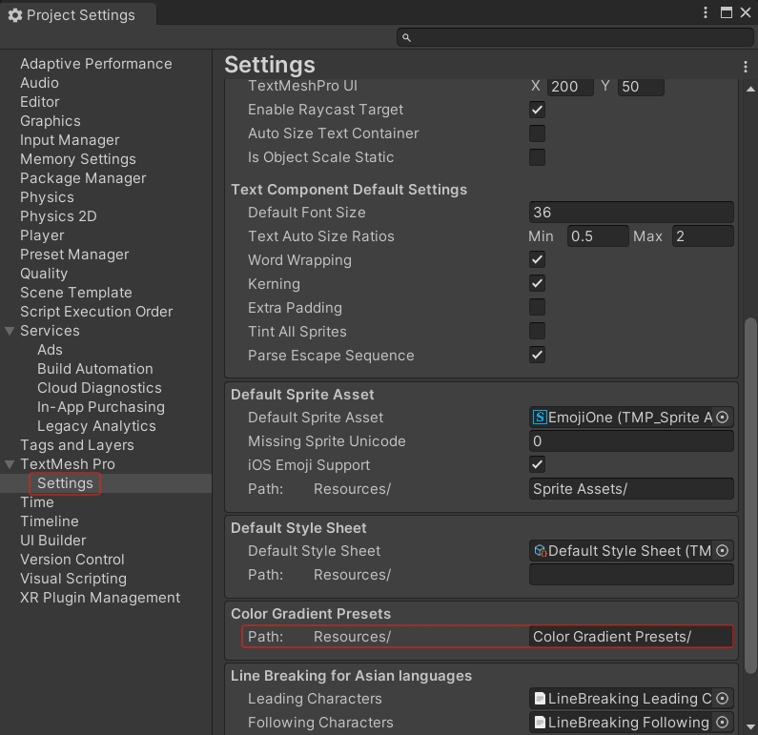Click object picker for Following Characters

[722, 723]
